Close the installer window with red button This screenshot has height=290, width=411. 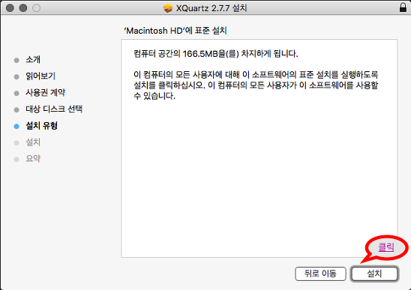(x=10, y=8)
